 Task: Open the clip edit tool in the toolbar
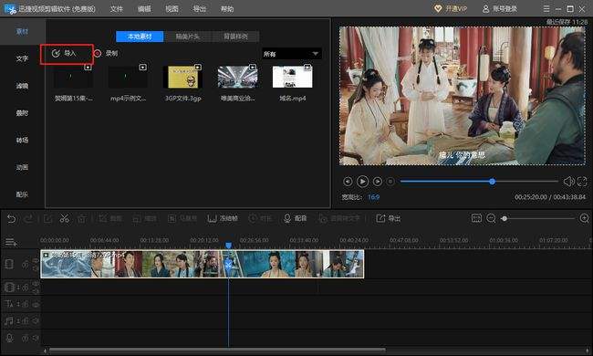click(47, 218)
